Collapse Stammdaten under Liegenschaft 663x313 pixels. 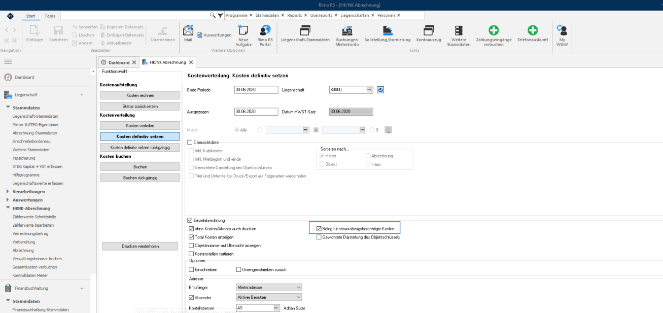8,108
